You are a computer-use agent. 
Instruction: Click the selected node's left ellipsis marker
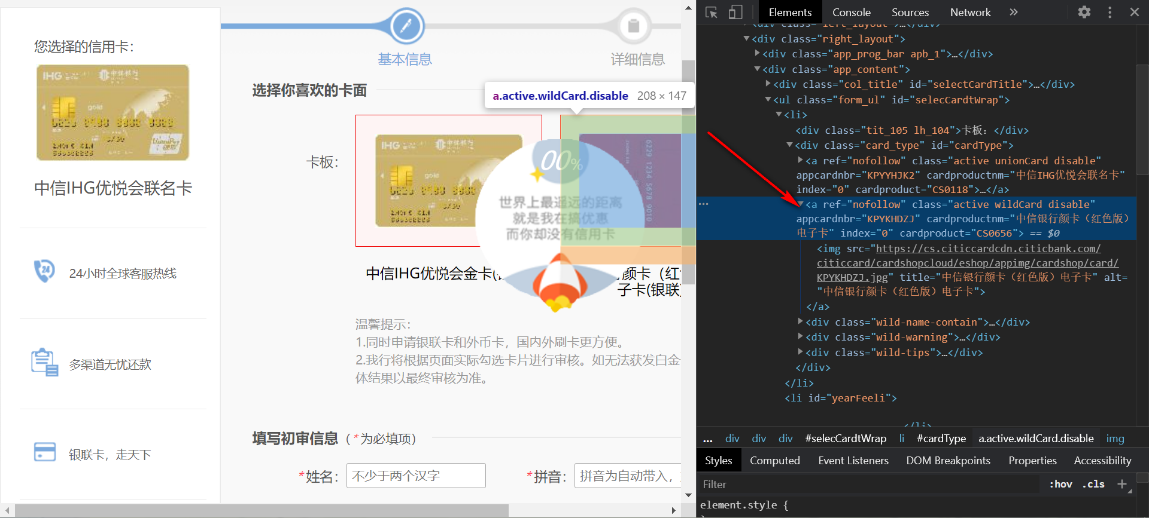(703, 204)
